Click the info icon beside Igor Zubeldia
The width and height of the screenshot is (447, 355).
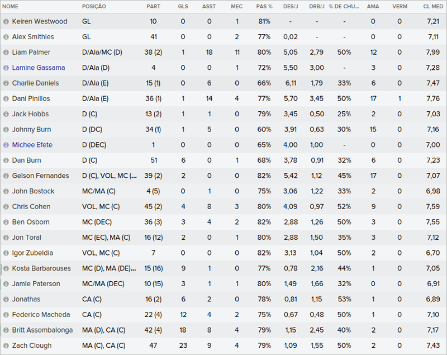pos(6,253)
